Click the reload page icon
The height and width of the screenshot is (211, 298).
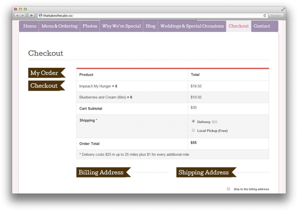point(265,15)
